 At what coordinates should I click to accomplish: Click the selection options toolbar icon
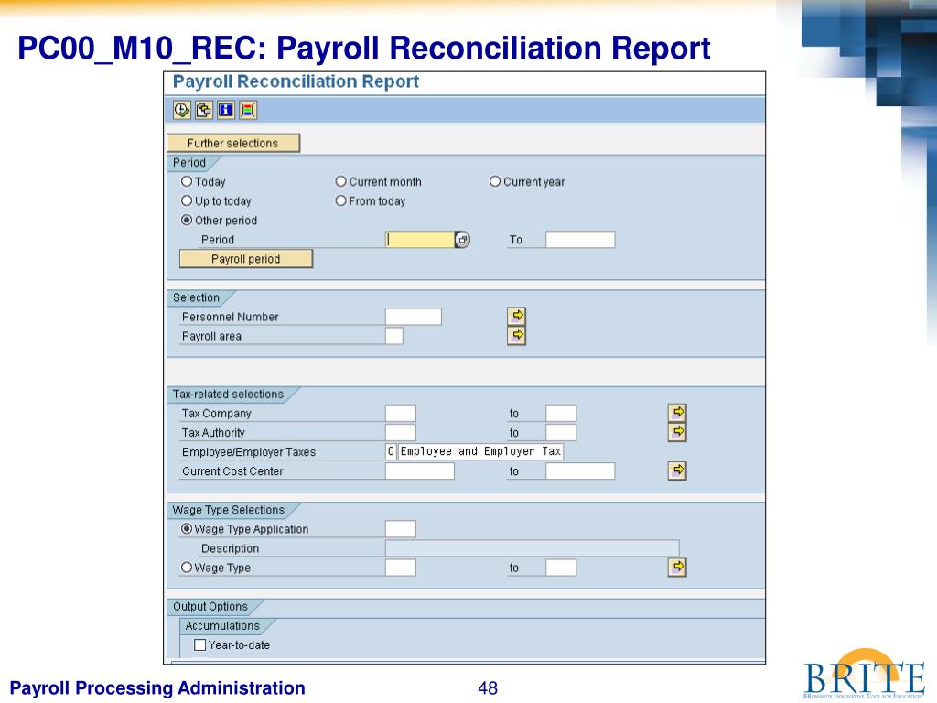(x=247, y=110)
